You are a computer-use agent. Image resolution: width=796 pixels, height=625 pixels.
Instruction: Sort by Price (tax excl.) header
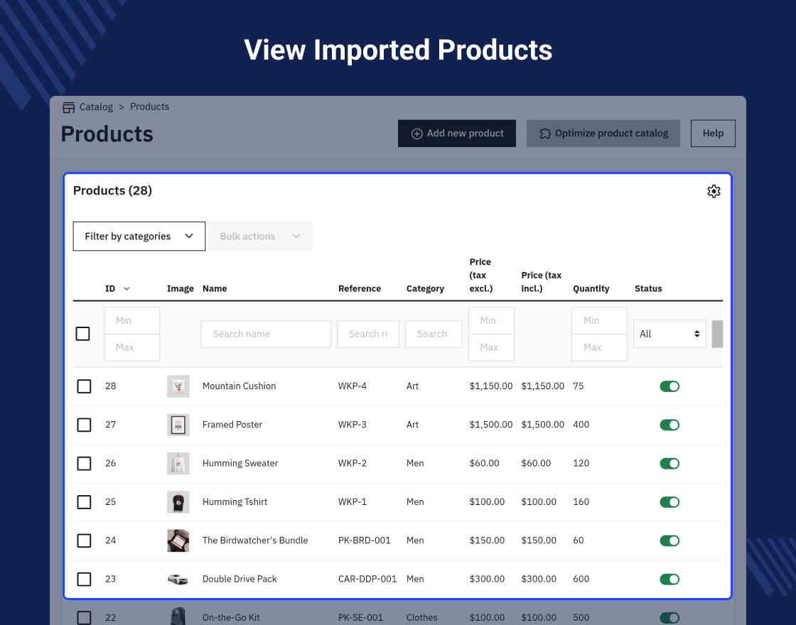pyautogui.click(x=481, y=275)
